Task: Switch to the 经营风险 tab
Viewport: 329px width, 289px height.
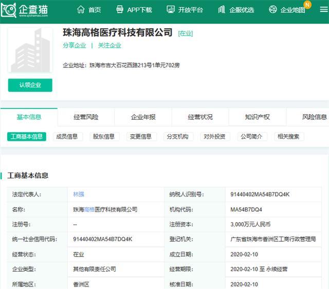Action: click(x=86, y=117)
